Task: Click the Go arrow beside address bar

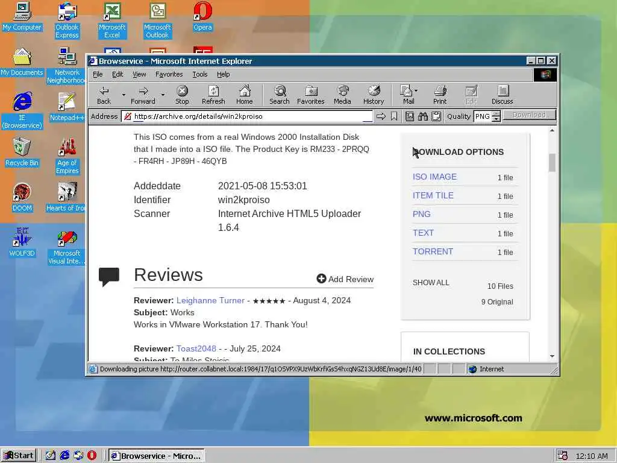Action: pos(381,116)
